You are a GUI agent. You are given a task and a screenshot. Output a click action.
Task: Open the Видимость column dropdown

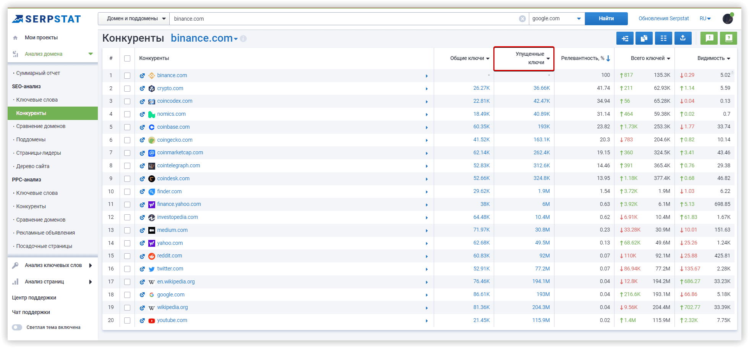click(x=728, y=58)
